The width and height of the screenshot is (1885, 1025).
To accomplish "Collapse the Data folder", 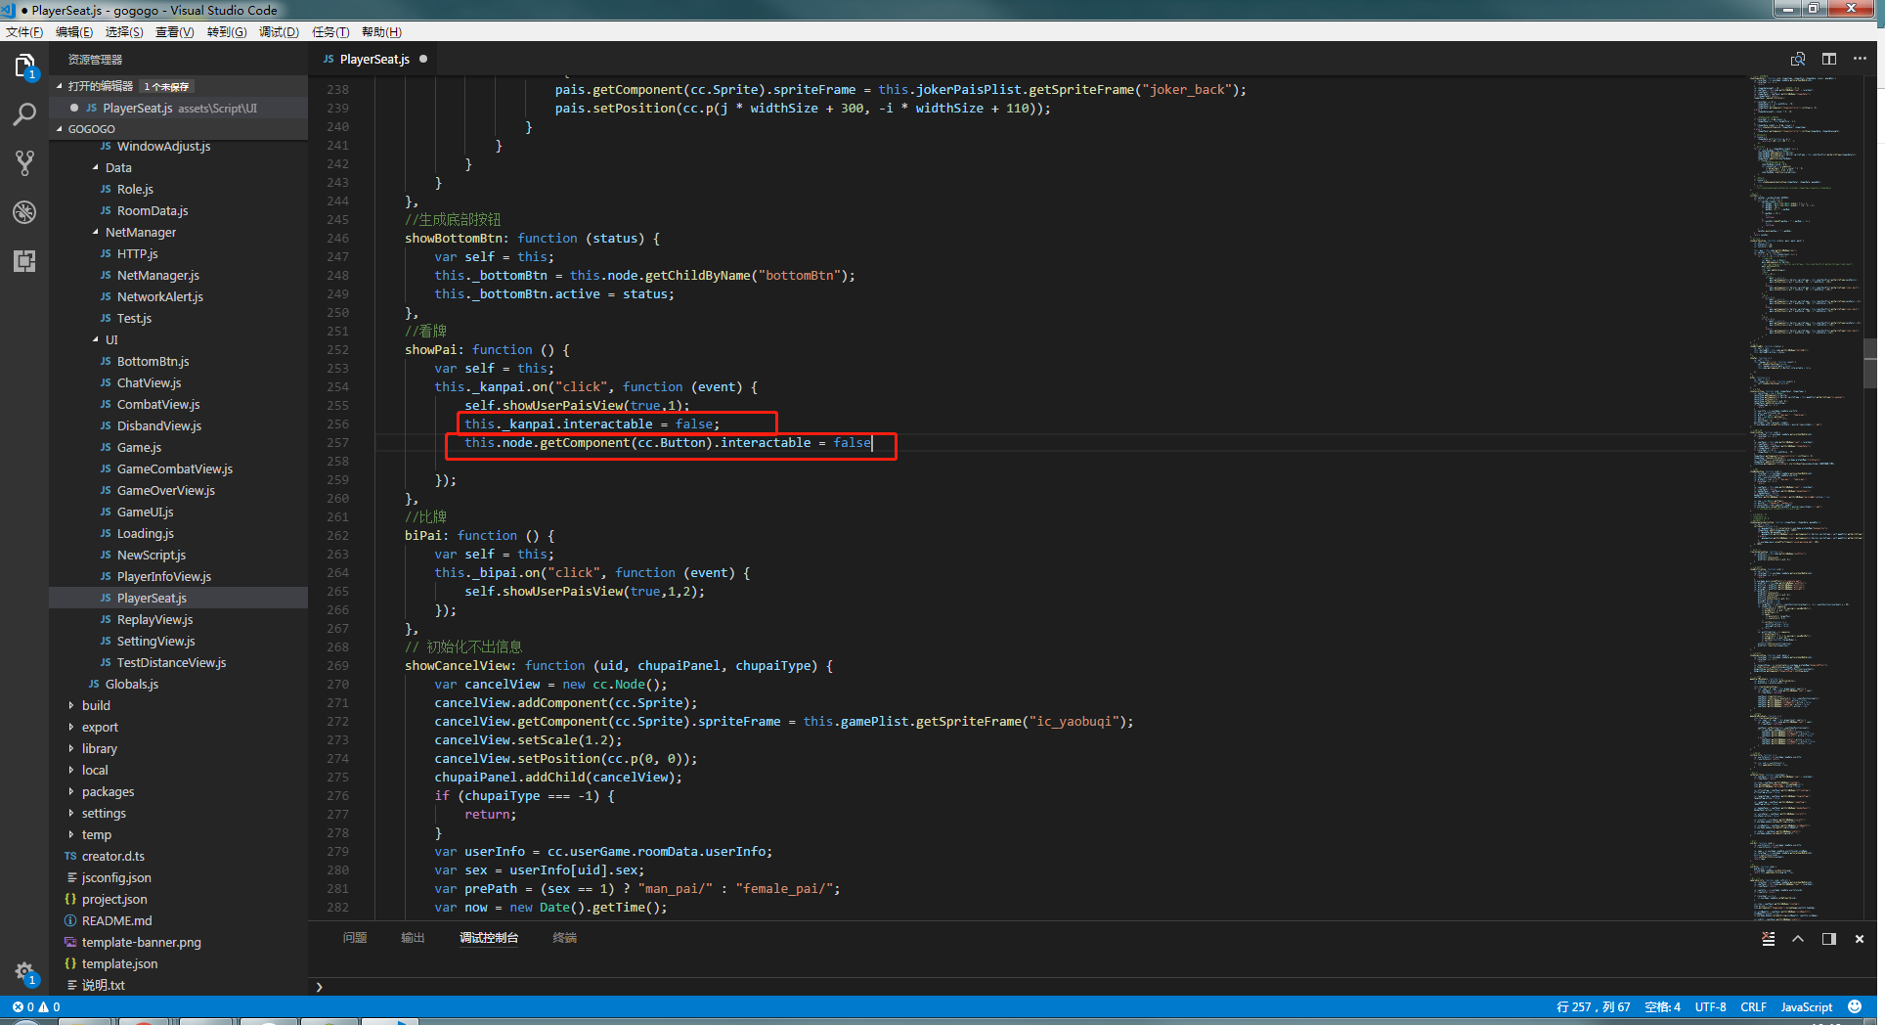I will (96, 167).
